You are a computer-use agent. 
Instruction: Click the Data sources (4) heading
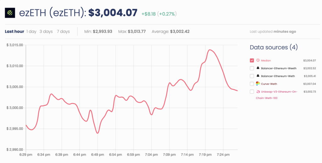tap(274, 47)
